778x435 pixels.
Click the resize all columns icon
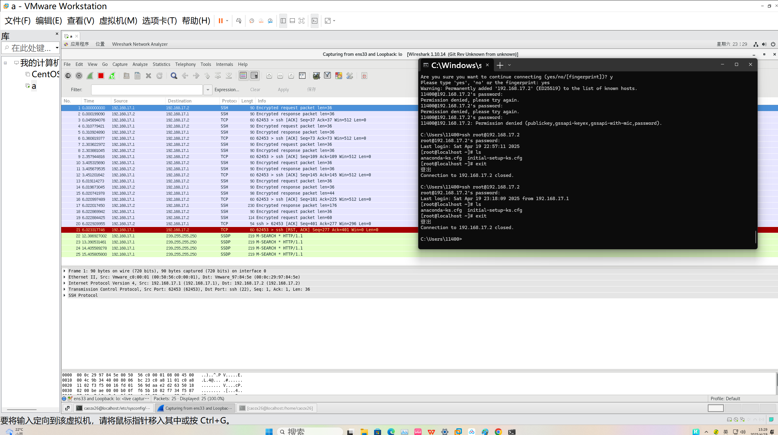[x=302, y=76]
